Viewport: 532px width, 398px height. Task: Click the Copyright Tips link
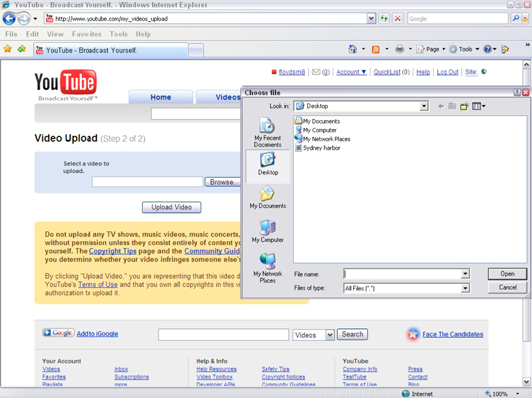pos(112,251)
